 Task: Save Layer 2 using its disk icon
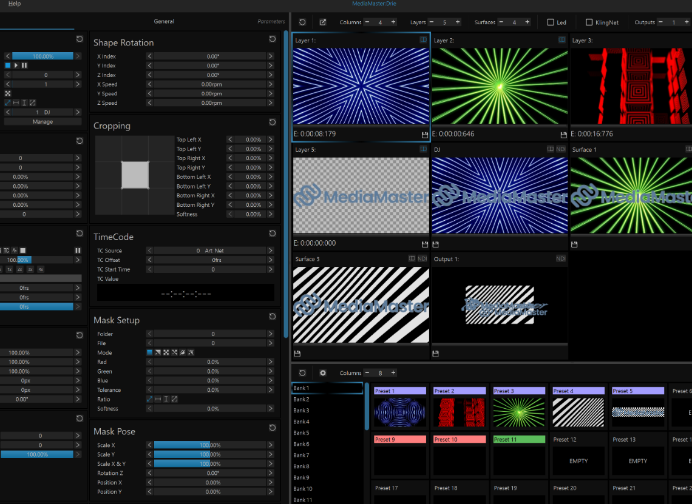[x=563, y=135]
